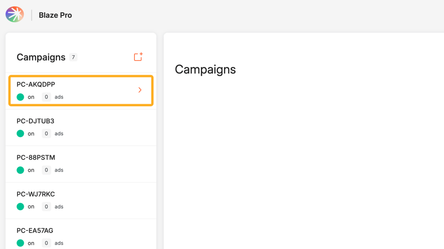
Task: Open the PC-WJ7RKC campaign name
Action: click(36, 194)
